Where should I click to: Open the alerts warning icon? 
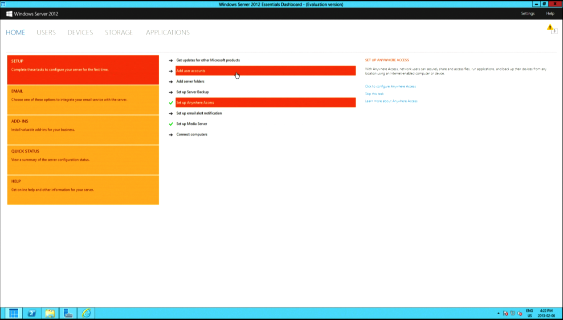click(550, 28)
